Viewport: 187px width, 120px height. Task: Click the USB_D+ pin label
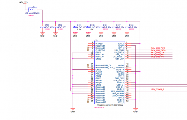tap(120, 87)
